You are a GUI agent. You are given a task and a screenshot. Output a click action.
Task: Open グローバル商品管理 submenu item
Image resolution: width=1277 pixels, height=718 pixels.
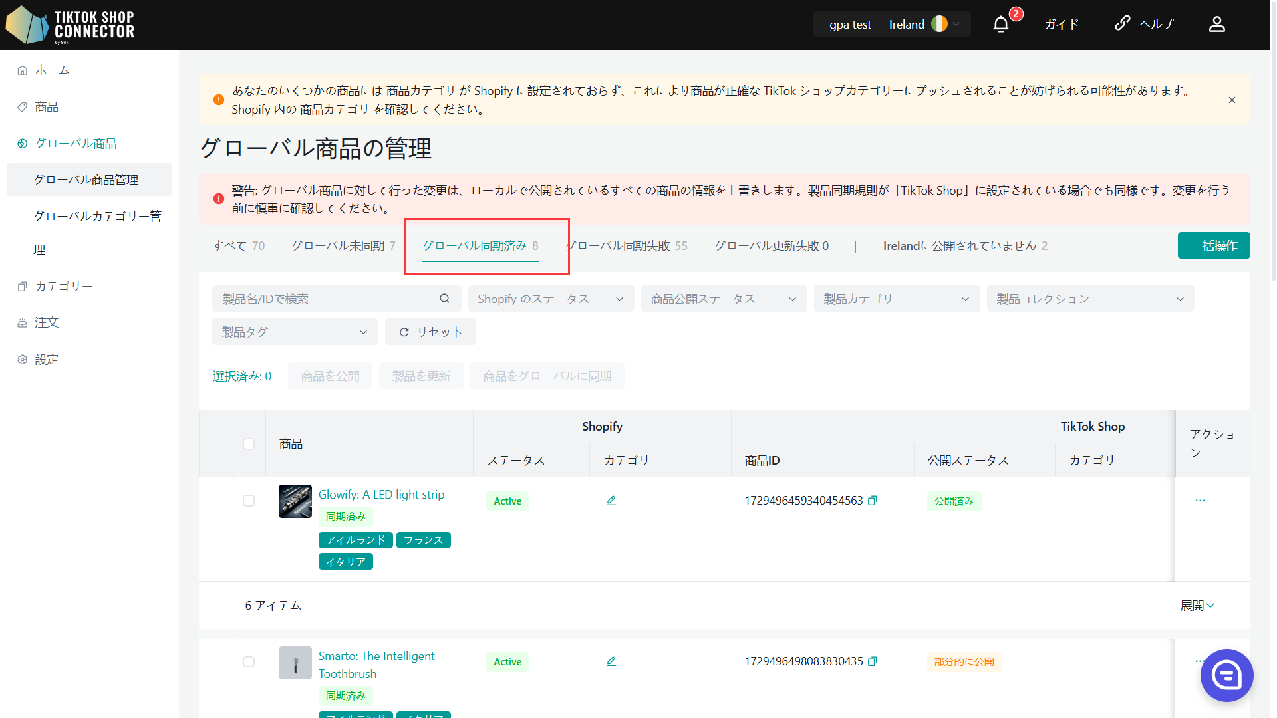tap(89, 179)
